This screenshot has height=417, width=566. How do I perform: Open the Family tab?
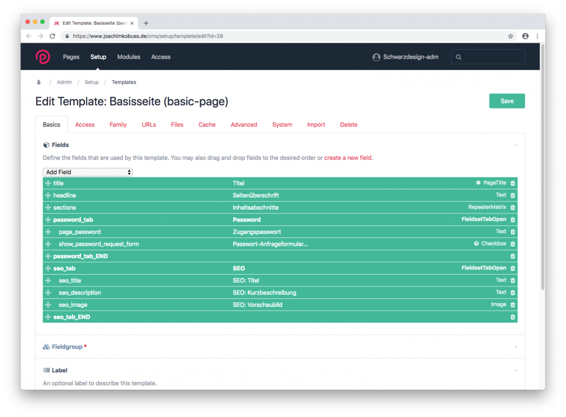pyautogui.click(x=118, y=125)
